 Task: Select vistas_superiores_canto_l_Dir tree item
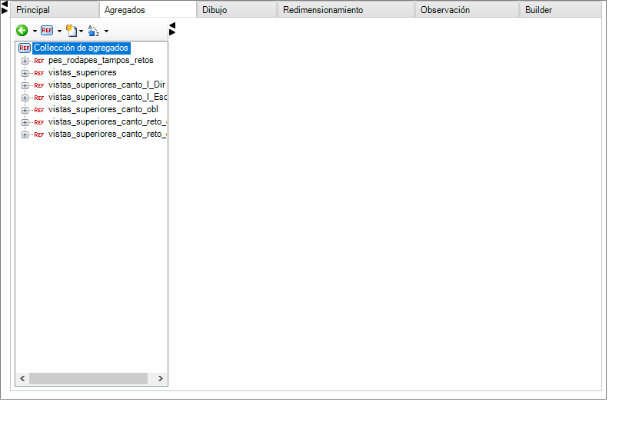coord(107,85)
